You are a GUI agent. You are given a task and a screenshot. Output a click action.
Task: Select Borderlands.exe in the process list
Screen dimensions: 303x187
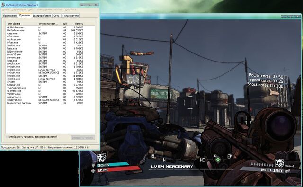pyautogui.click(x=50, y=30)
